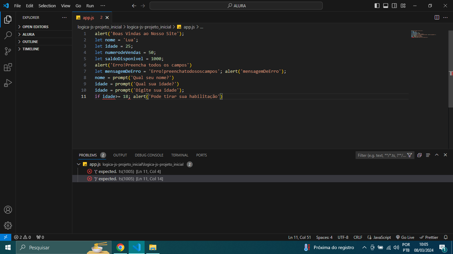Open the View menu
Viewport: 453px width, 254px height.
click(66, 6)
